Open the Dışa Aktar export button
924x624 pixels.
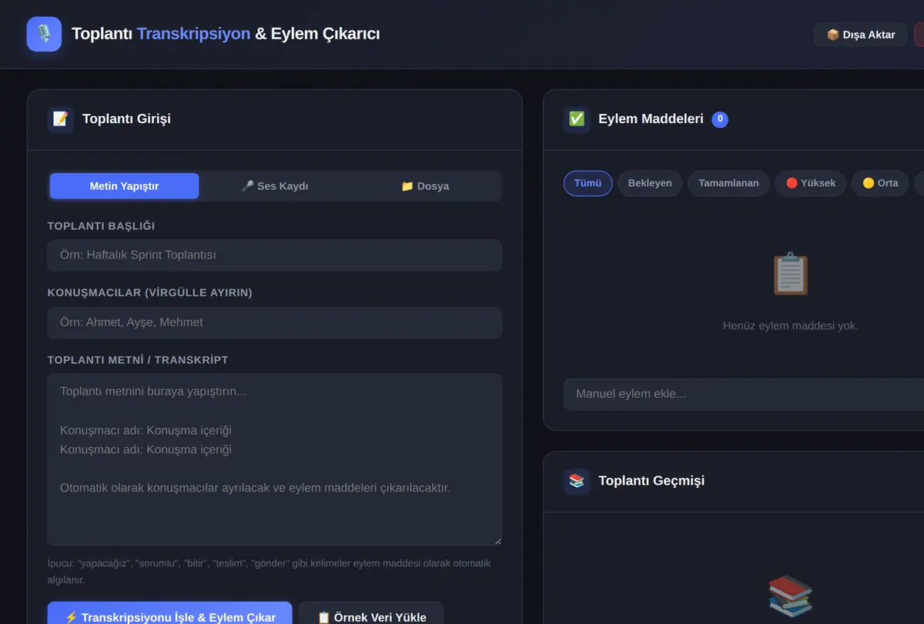[861, 35]
